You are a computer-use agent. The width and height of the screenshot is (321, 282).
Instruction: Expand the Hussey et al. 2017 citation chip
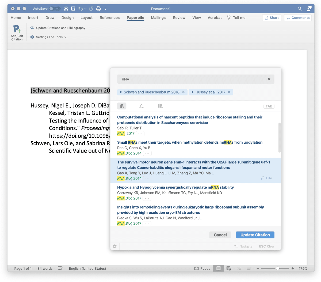[x=193, y=92]
